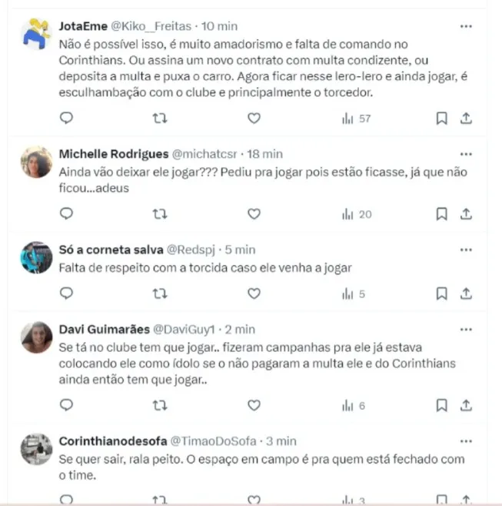502x506 pixels.
Task: Bookmark JotaEme's tweet
Action: point(441,118)
